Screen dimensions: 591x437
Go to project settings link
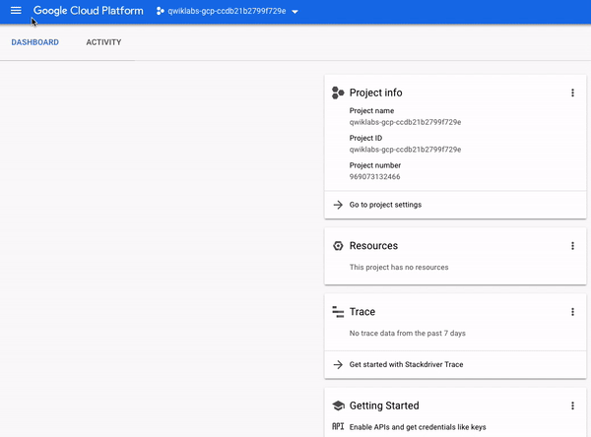[x=385, y=205]
